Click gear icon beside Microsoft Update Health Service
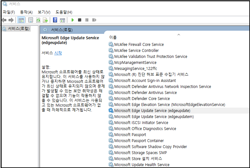 (x=111, y=165)
